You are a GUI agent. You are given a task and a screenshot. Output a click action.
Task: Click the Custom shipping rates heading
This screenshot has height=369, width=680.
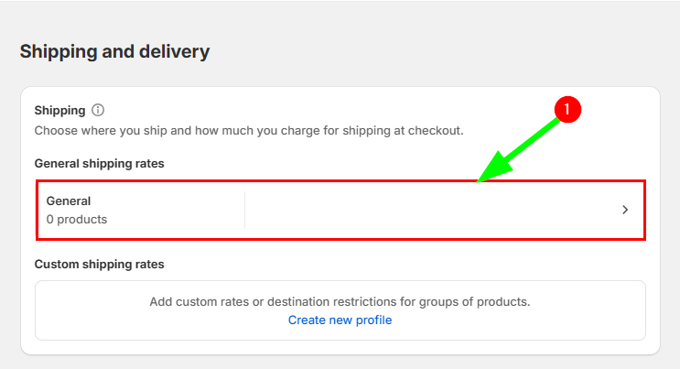tap(99, 265)
